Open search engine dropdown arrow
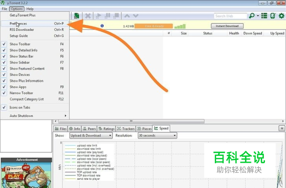The width and height of the screenshot is (286, 188). pyautogui.click(x=258, y=16)
